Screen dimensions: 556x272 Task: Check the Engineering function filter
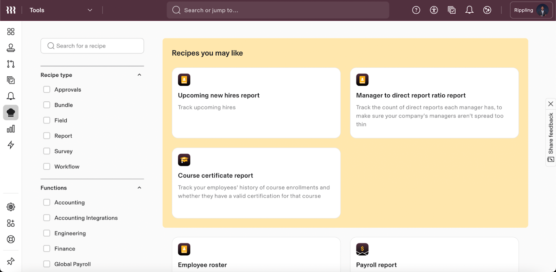pyautogui.click(x=47, y=233)
